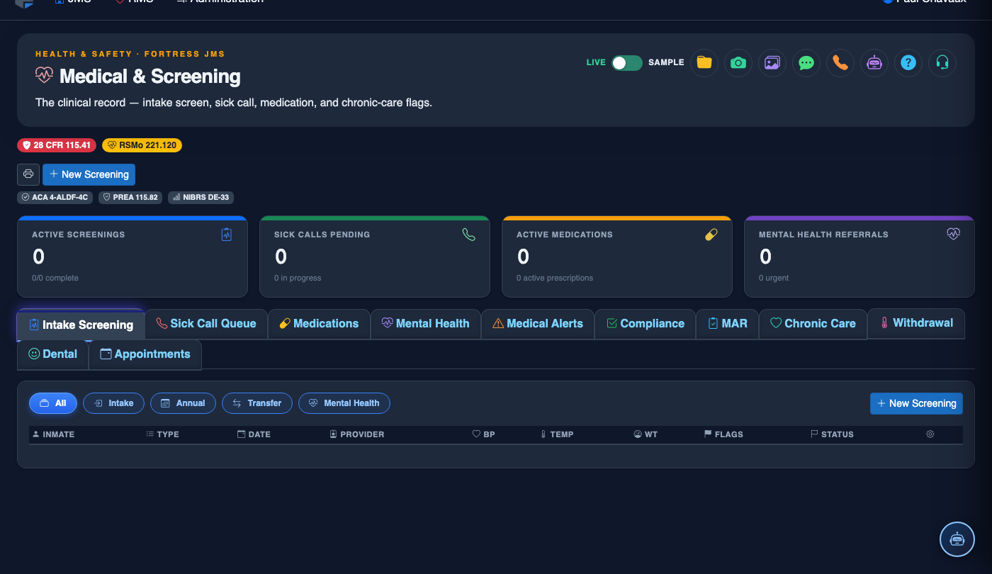
Task: Filter screenings by Intake type
Action: pyautogui.click(x=114, y=403)
